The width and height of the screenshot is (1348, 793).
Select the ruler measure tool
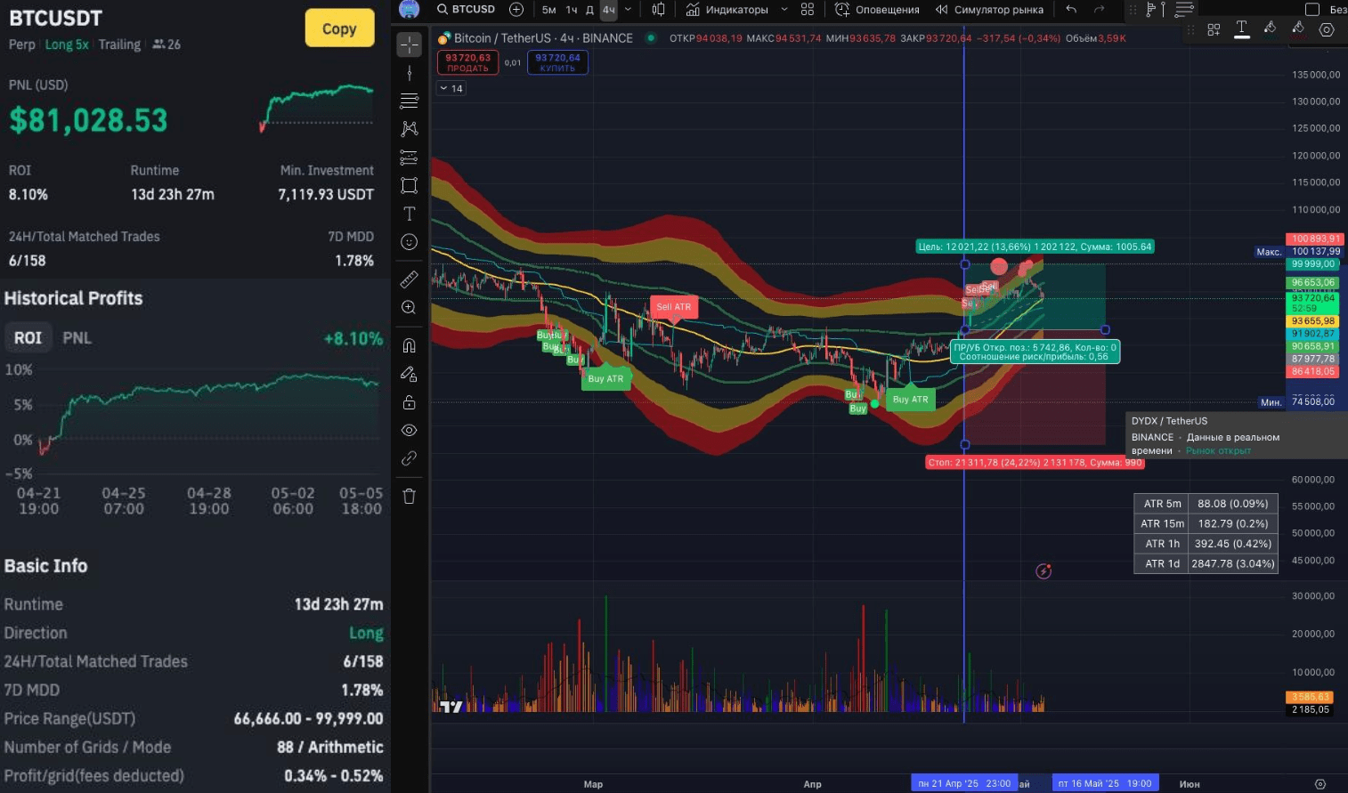tap(409, 279)
